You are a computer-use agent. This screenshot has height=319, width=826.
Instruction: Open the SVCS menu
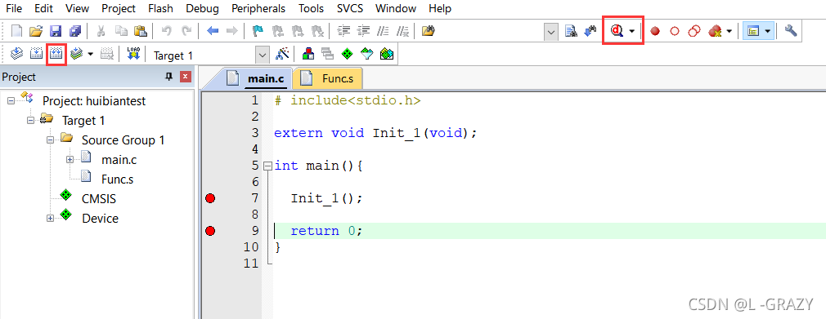pyautogui.click(x=351, y=8)
